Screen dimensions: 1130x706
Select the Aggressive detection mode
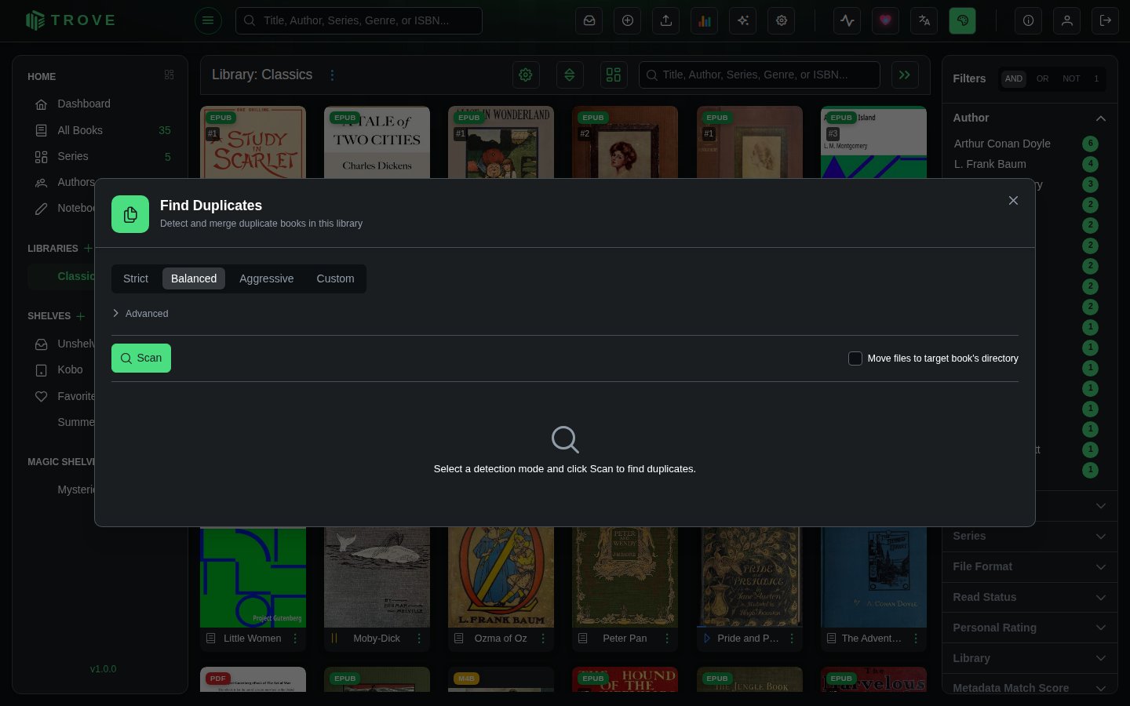[267, 278]
